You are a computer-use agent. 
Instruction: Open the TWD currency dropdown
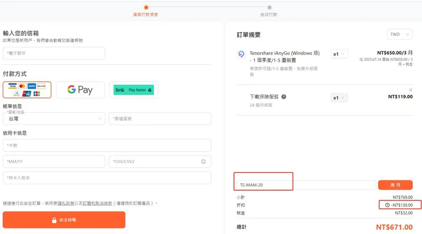coord(399,34)
